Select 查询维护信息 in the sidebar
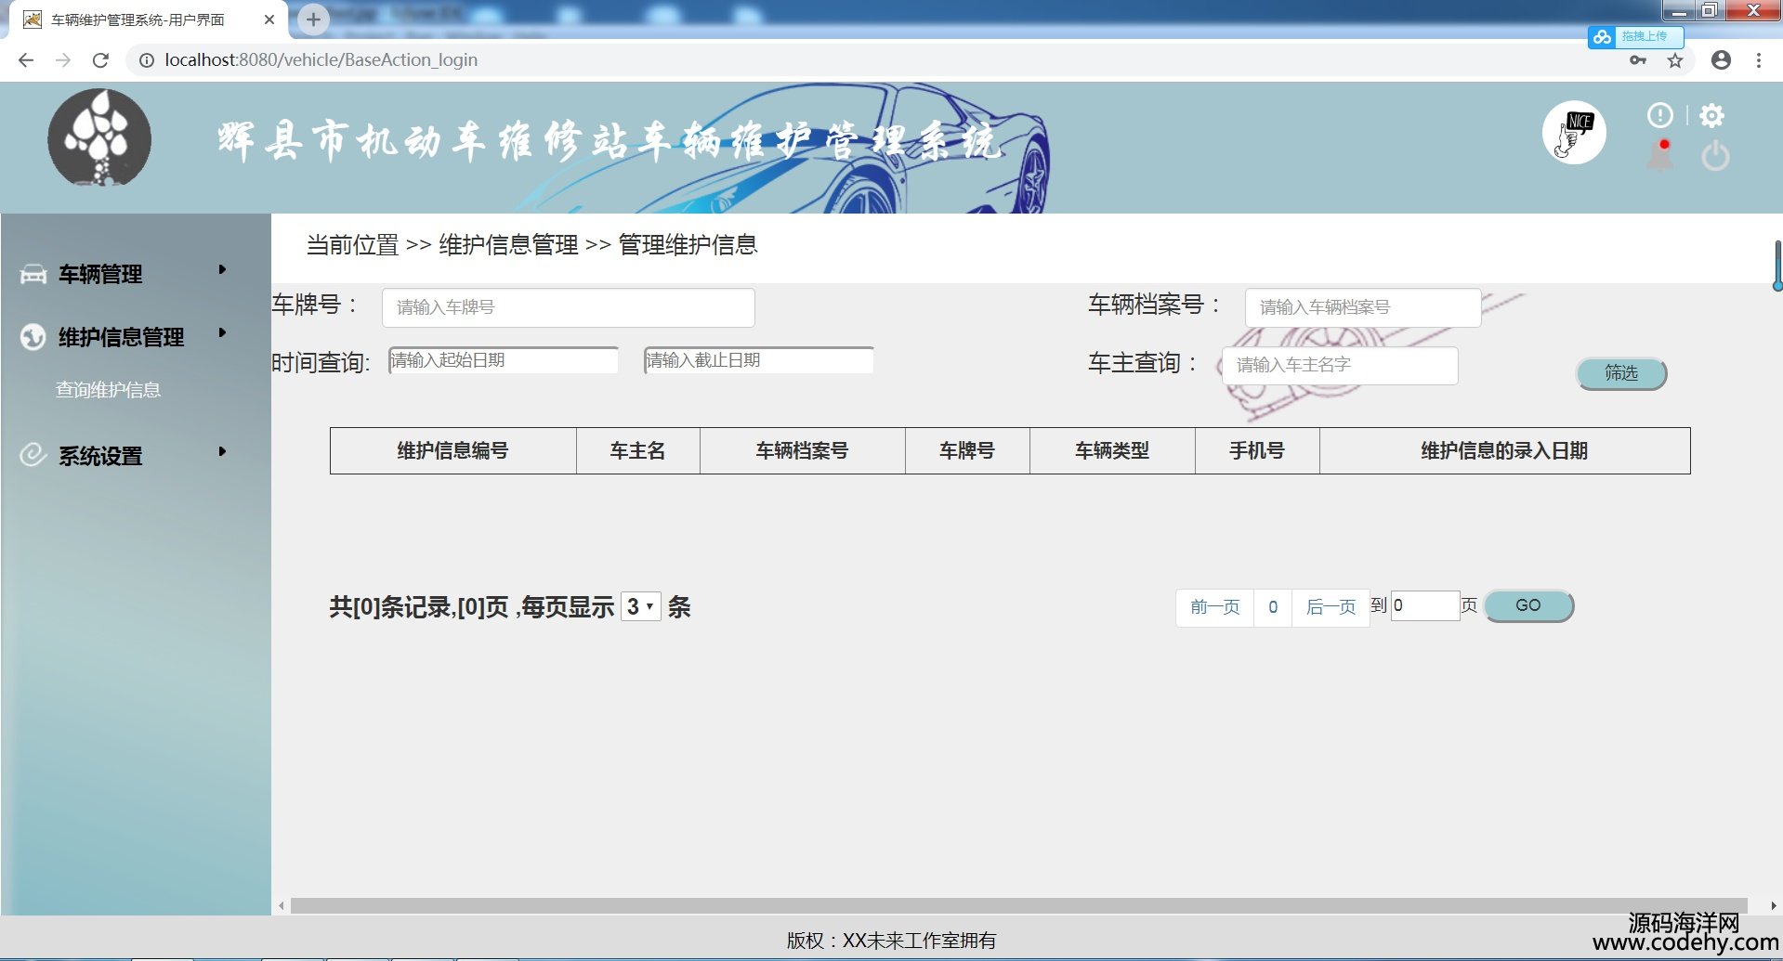The image size is (1783, 961). coord(108,390)
